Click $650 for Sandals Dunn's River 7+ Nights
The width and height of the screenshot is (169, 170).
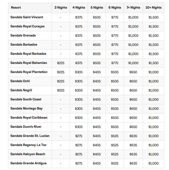pyautogui.click(x=133, y=127)
